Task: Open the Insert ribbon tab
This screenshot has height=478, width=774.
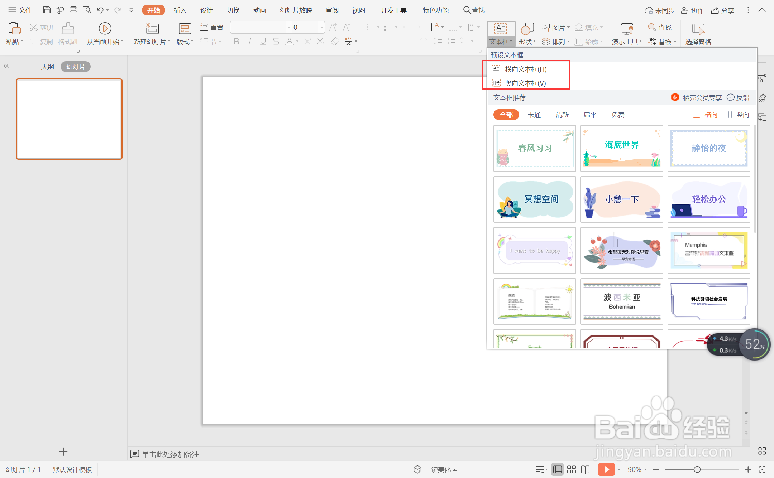Action: 180,10
